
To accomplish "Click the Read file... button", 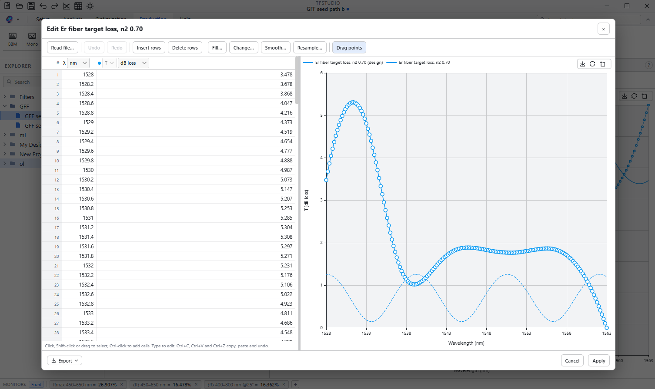I will 63,48.
